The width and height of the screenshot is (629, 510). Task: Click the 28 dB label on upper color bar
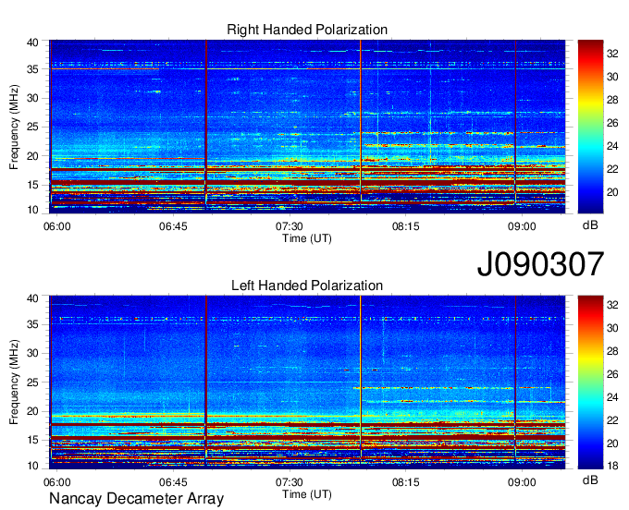[612, 100]
